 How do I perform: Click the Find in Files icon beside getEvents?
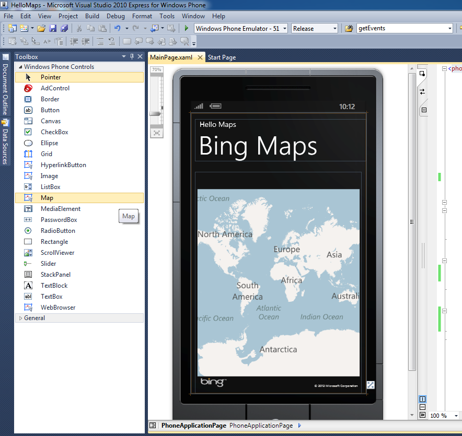(349, 28)
